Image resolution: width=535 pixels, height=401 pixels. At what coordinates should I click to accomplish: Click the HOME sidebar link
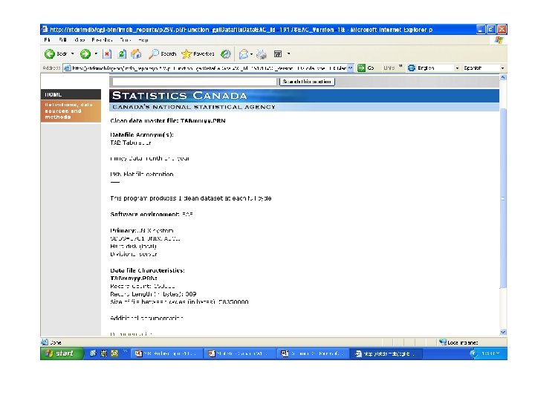click(71, 94)
